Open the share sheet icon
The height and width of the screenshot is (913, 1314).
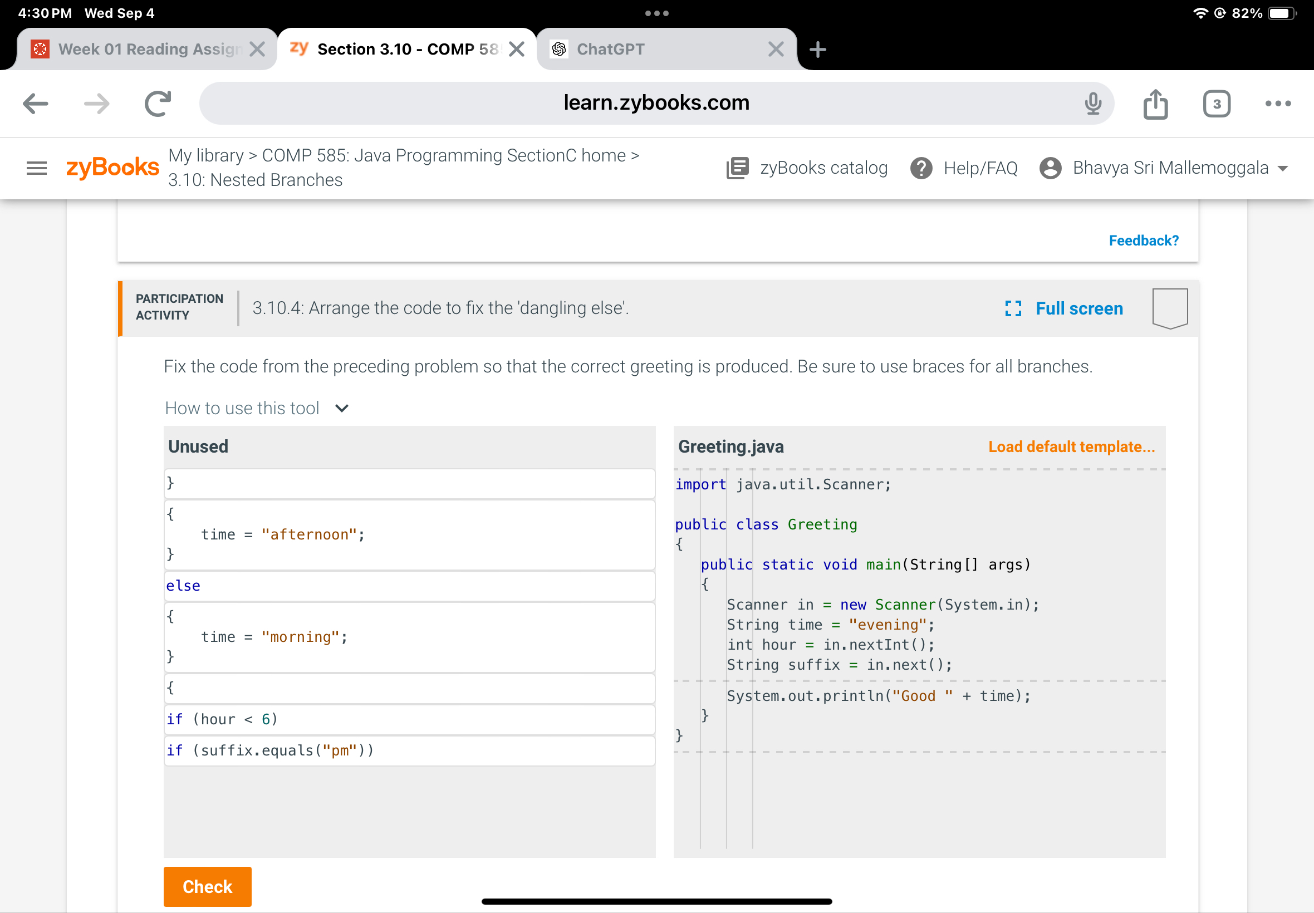point(1155,104)
